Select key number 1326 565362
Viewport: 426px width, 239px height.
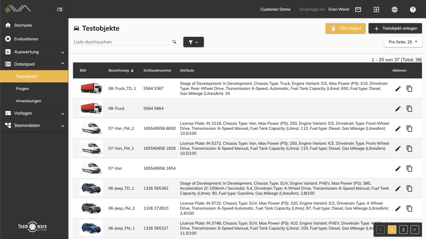point(156,188)
